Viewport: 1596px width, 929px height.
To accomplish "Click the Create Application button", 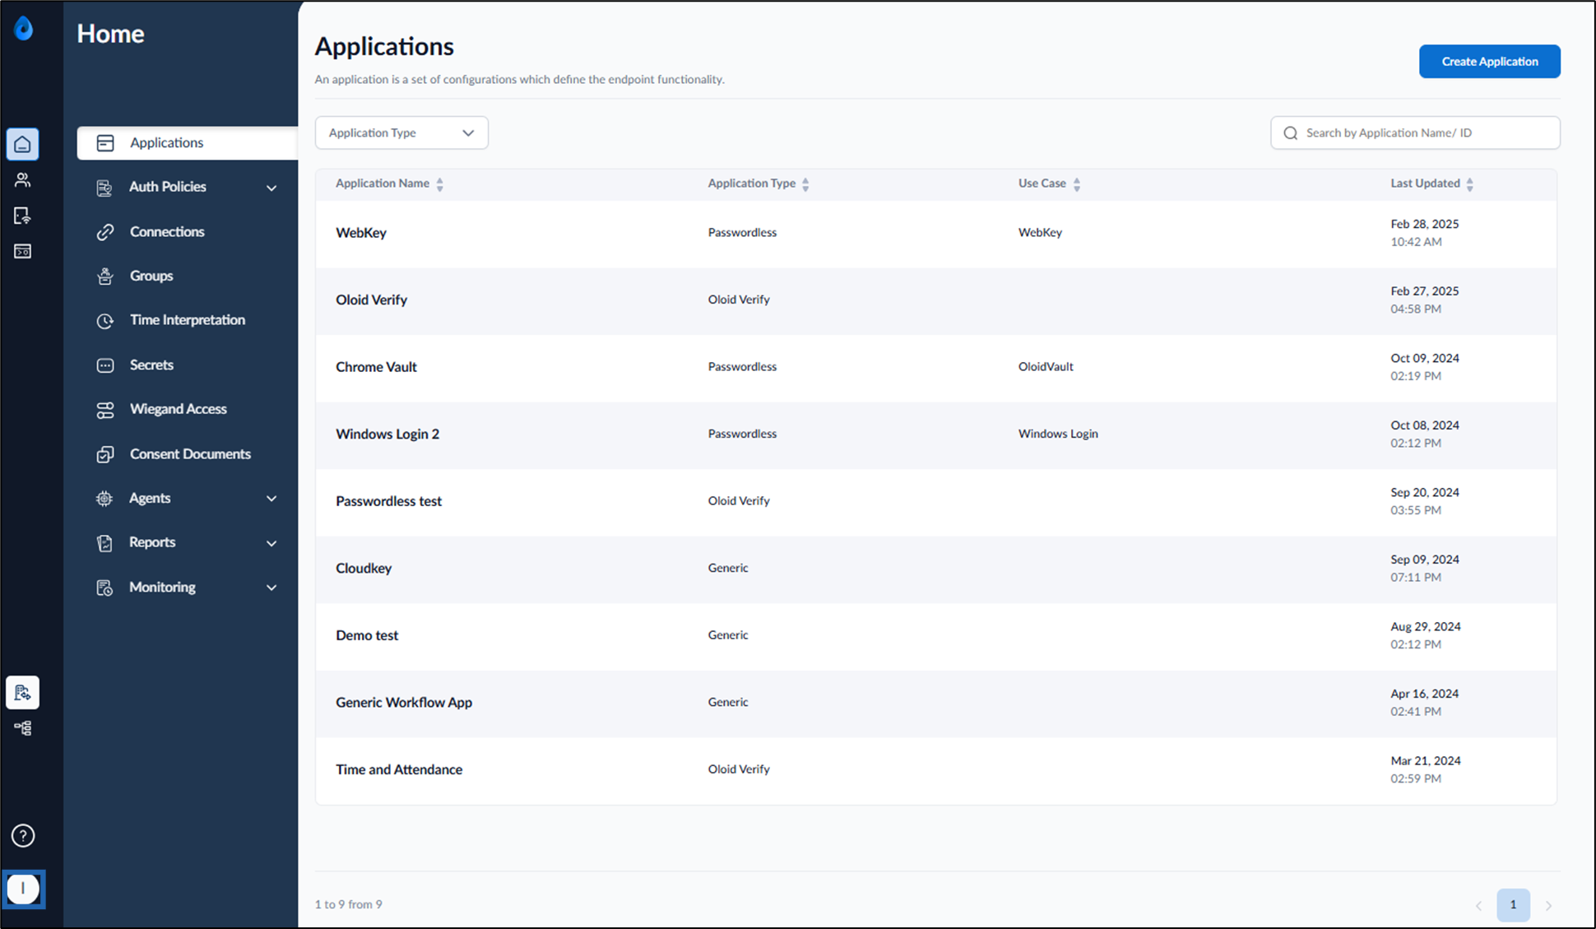I will (x=1489, y=62).
